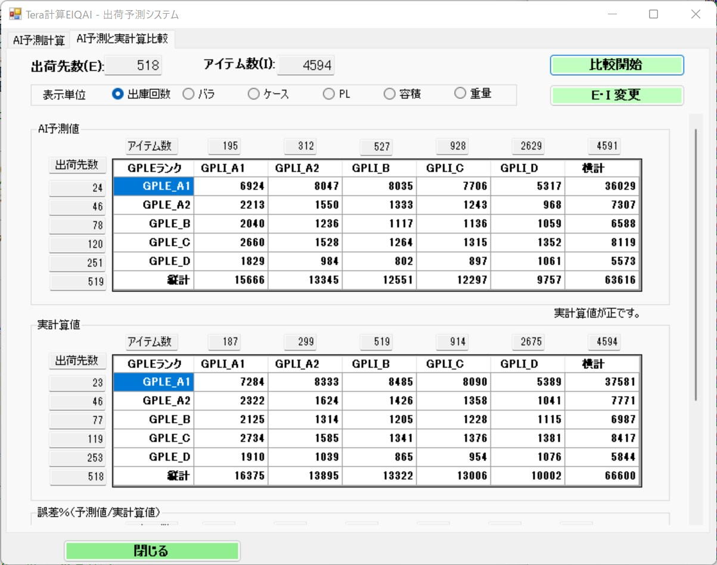Select GPLE_A1 row in AI予測値 table
Screen dimensions: 717x565
pyautogui.click(x=154, y=187)
